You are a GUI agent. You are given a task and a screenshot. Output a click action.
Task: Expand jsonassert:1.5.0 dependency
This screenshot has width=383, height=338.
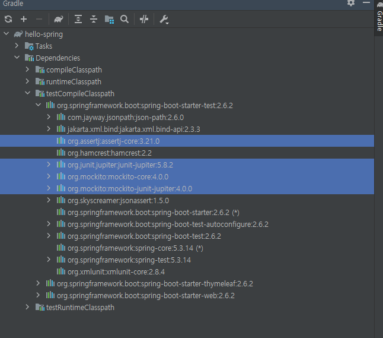(x=49, y=200)
